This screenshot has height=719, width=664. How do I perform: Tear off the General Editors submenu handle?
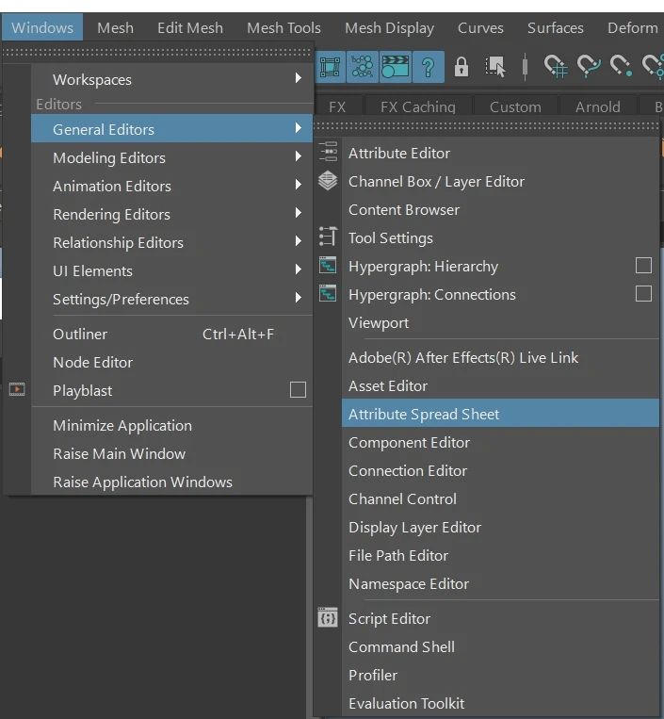coord(487,125)
